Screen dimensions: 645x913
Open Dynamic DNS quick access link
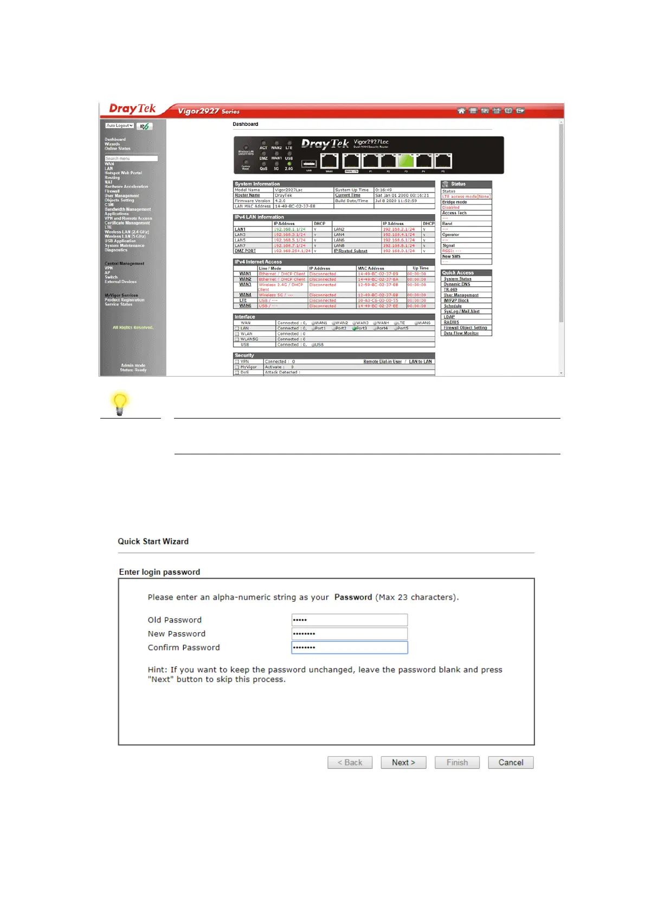(x=457, y=284)
